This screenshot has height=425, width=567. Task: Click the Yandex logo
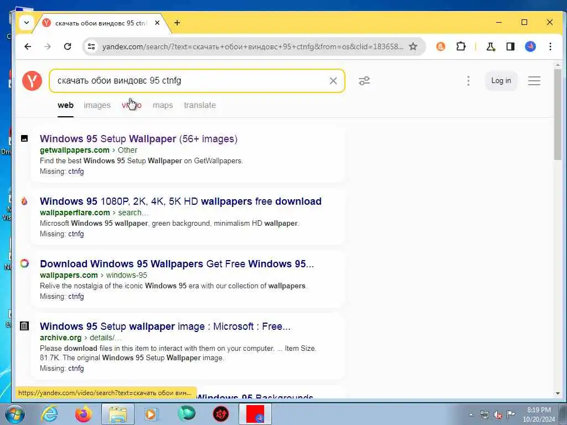coord(32,81)
